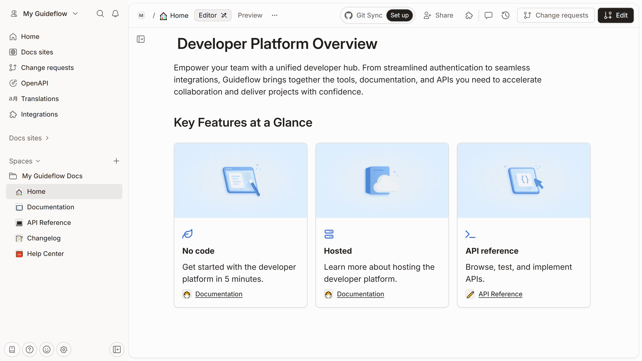Open the more options ellipsis menu

275,15
